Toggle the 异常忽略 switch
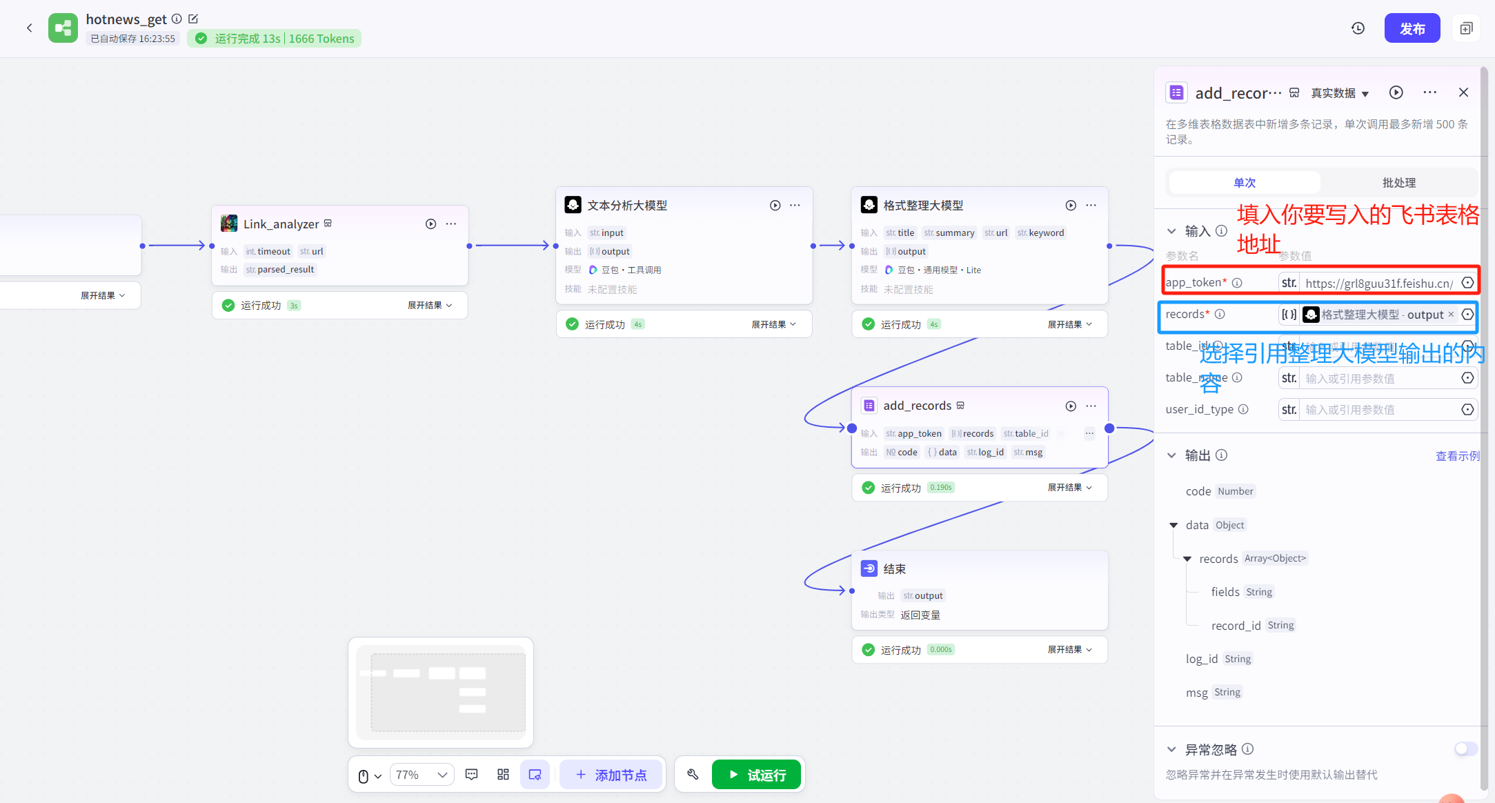The height and width of the screenshot is (803, 1495). tap(1465, 749)
